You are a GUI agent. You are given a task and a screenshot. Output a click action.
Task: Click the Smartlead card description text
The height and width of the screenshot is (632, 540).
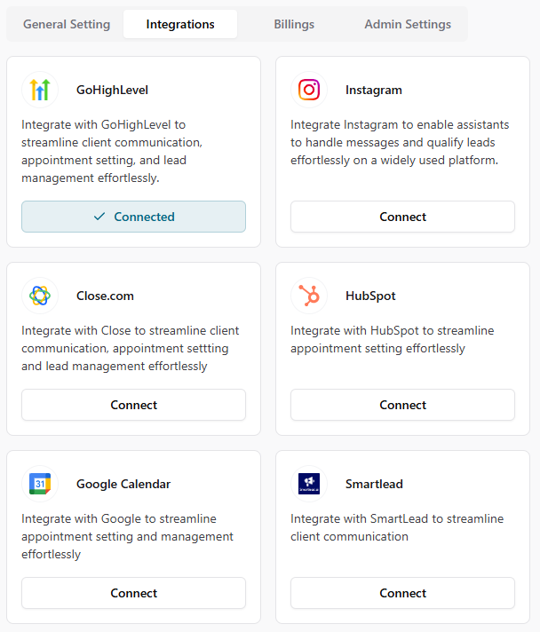click(x=397, y=527)
